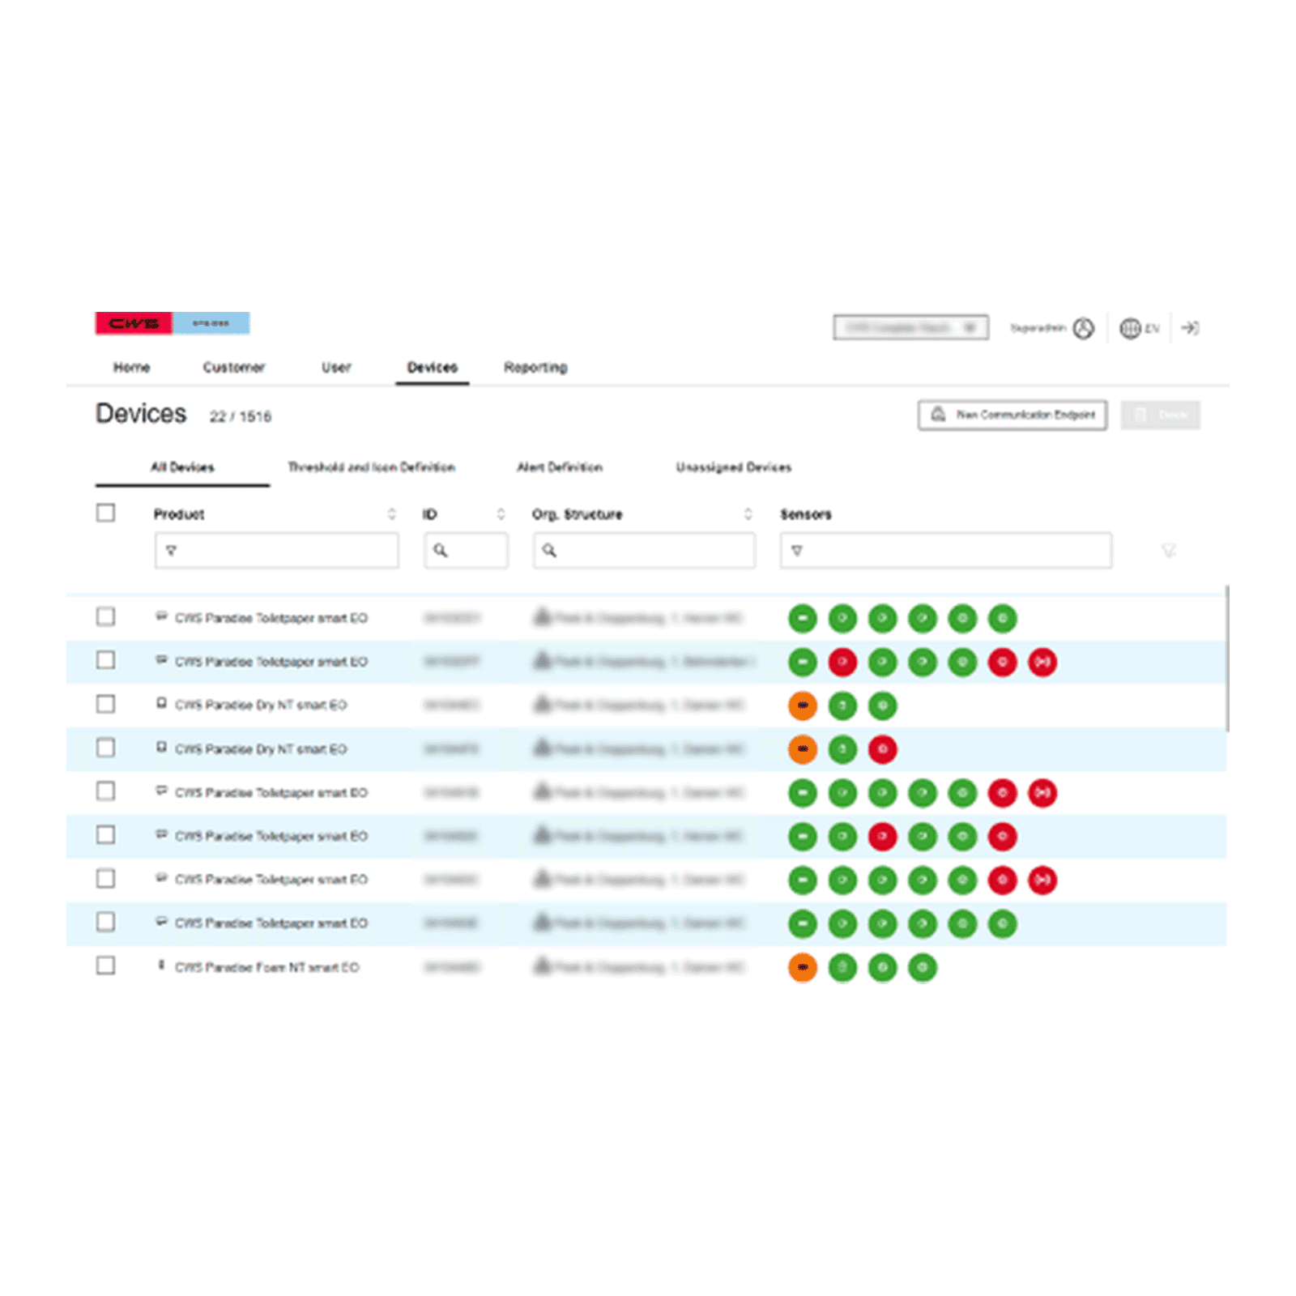Image resolution: width=1296 pixels, height=1296 pixels.
Task: Open the Reporting menu
Action: pos(535,367)
